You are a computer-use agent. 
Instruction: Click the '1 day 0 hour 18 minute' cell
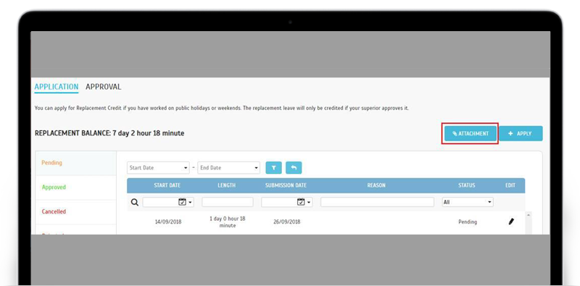click(x=228, y=222)
